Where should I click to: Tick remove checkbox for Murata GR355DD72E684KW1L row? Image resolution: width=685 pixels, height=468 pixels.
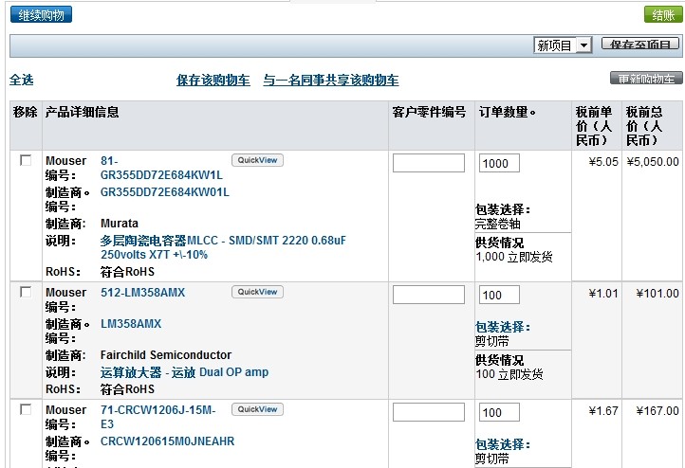click(26, 160)
